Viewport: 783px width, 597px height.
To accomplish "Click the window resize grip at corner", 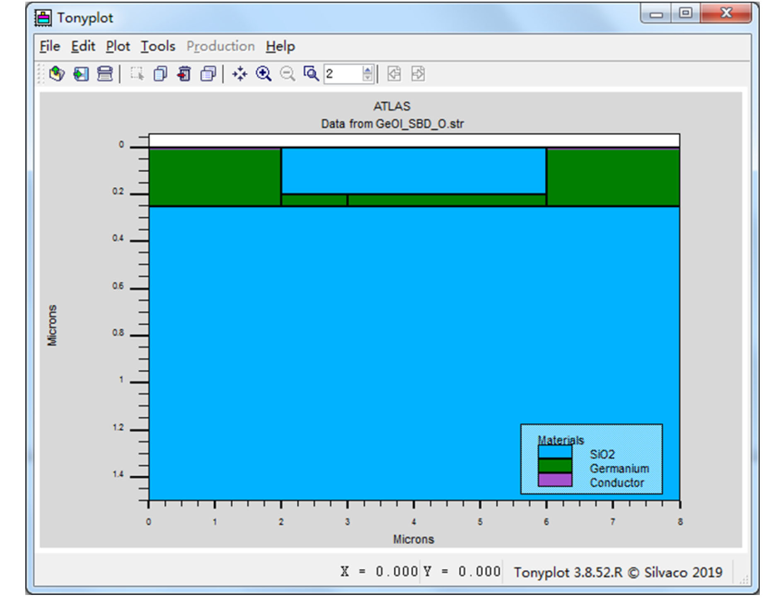I will pos(744,579).
